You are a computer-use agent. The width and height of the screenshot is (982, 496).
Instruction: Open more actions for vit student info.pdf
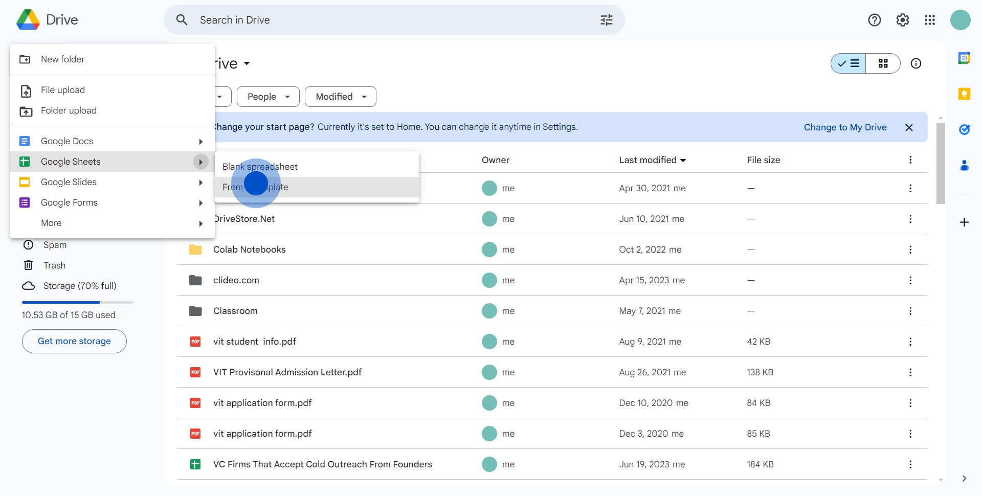(910, 342)
